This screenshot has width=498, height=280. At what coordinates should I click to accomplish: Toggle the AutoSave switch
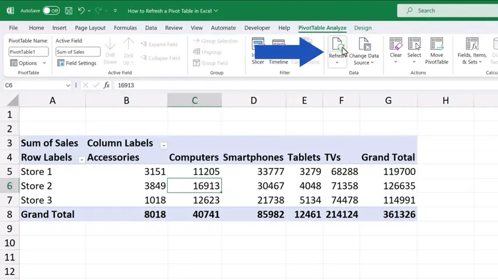point(51,10)
